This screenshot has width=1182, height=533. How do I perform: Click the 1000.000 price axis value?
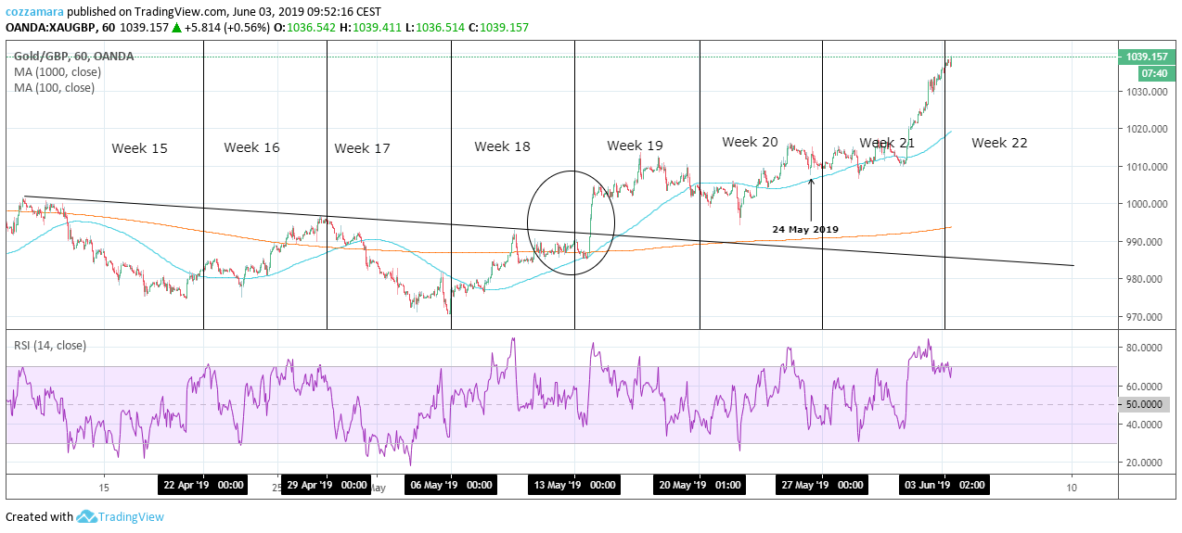1146,204
